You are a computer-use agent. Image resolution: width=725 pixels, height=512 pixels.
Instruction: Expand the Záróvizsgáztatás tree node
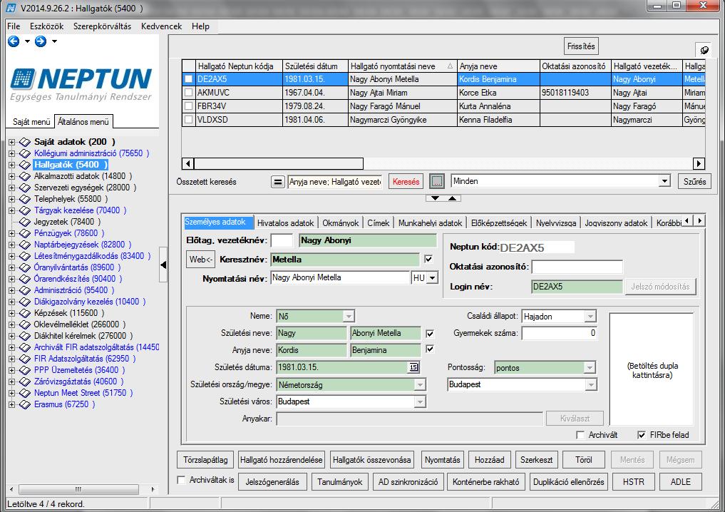coord(11,382)
